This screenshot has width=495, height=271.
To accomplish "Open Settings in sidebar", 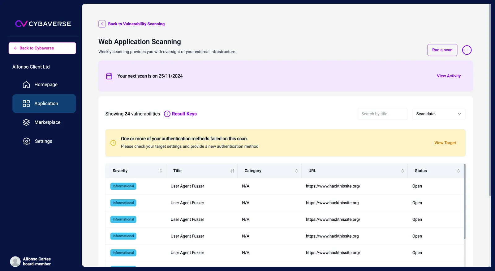I will tap(44, 141).
